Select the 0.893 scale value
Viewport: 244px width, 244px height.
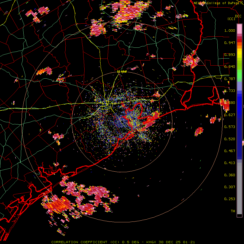click(x=230, y=54)
